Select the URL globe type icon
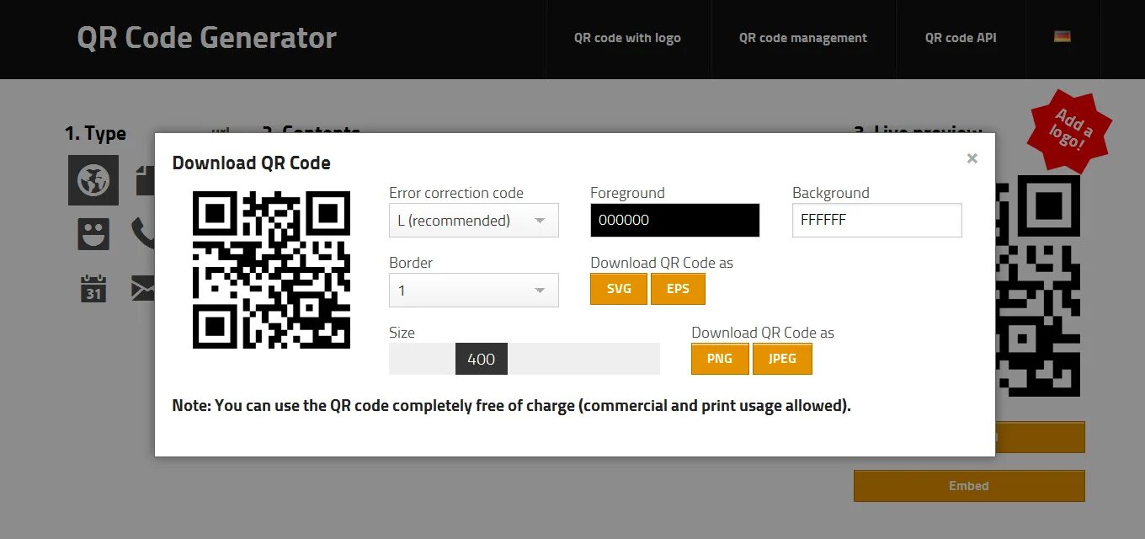The image size is (1145, 539). pyautogui.click(x=93, y=180)
